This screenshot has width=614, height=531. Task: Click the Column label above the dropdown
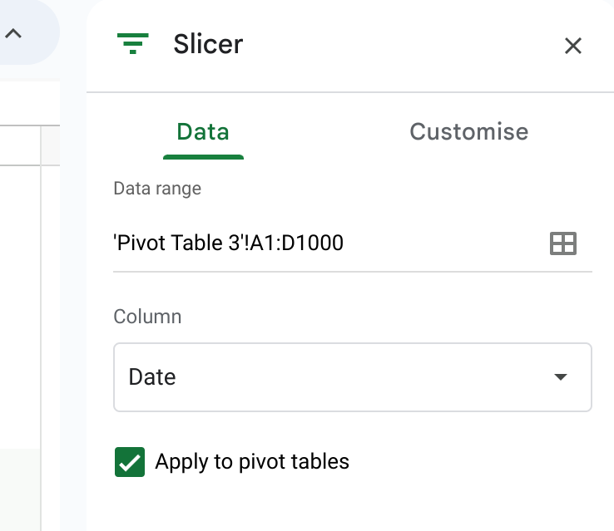tap(147, 317)
